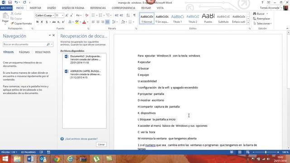Toggle print layout view in status bar
This screenshot has width=290, height=163.
pos(240,152)
